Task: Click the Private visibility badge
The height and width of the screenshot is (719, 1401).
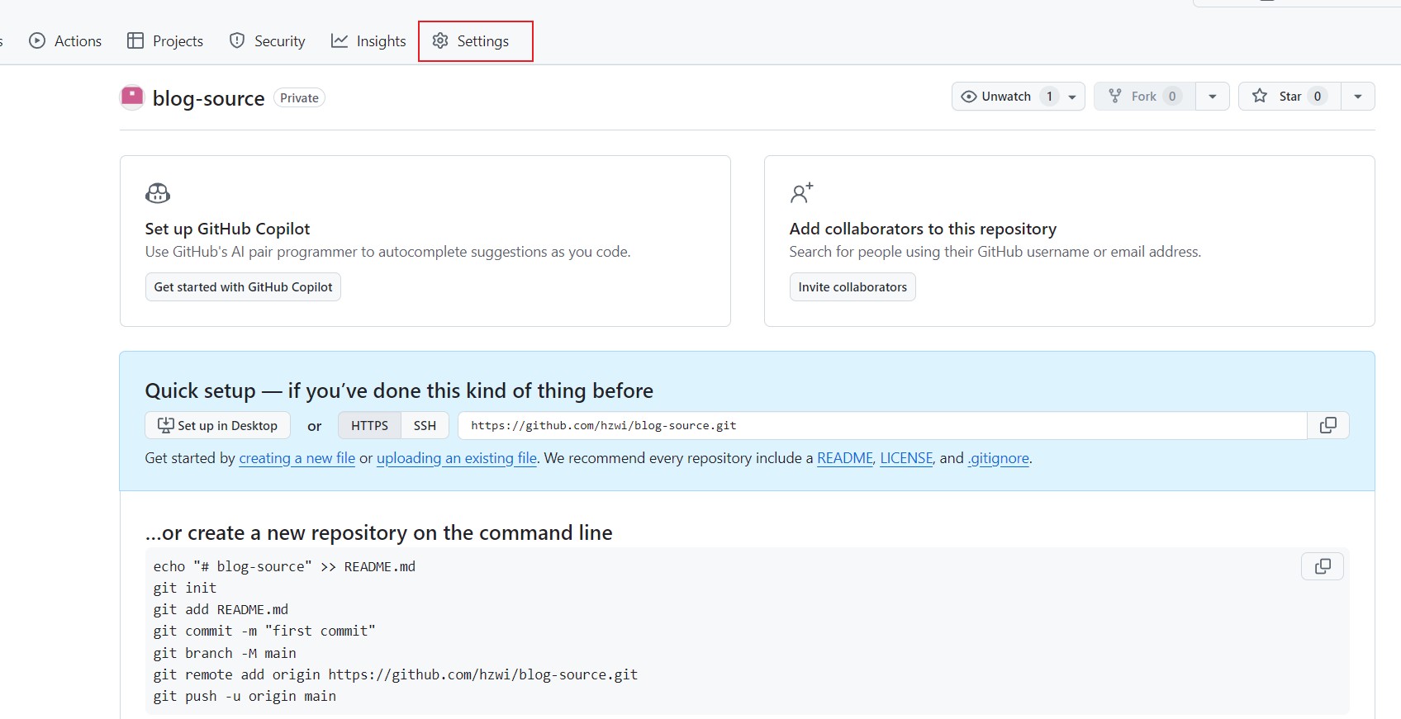Action: [299, 98]
